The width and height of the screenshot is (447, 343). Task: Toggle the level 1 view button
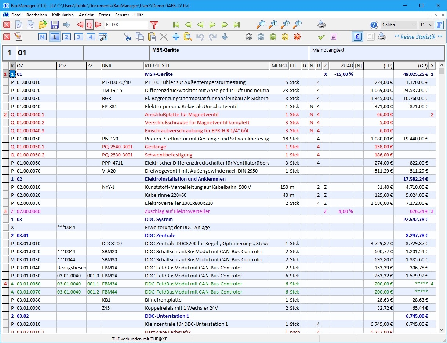pos(55,37)
